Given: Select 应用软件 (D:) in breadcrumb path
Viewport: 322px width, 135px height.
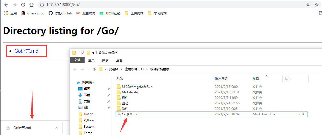Looking at the screenshot, I should [134, 69].
